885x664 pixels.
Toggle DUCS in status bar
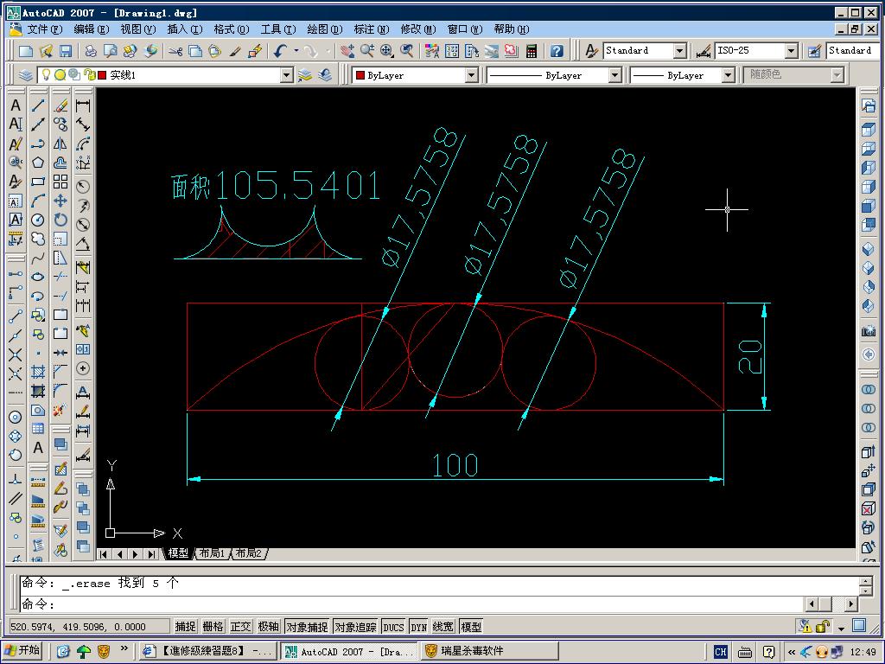click(x=393, y=627)
